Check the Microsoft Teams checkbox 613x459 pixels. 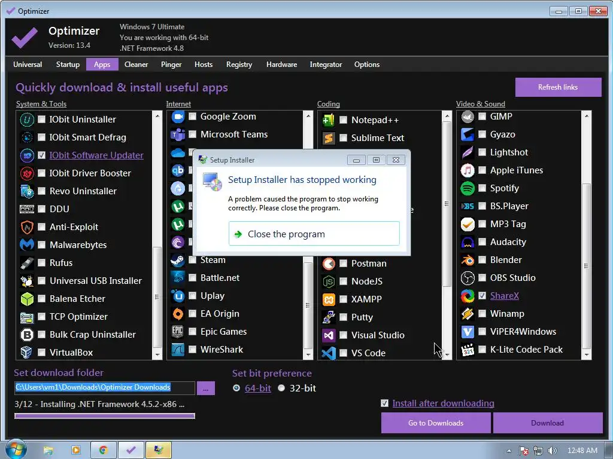(192, 134)
